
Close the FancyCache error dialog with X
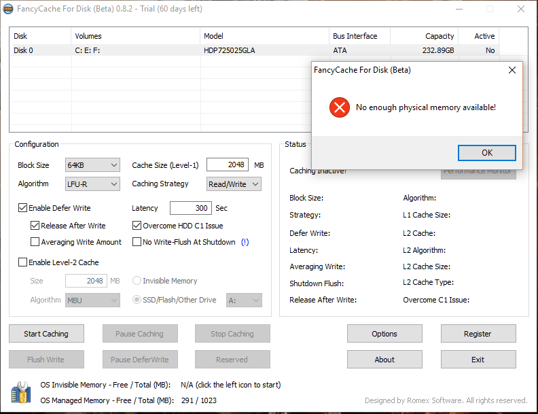[x=512, y=70]
